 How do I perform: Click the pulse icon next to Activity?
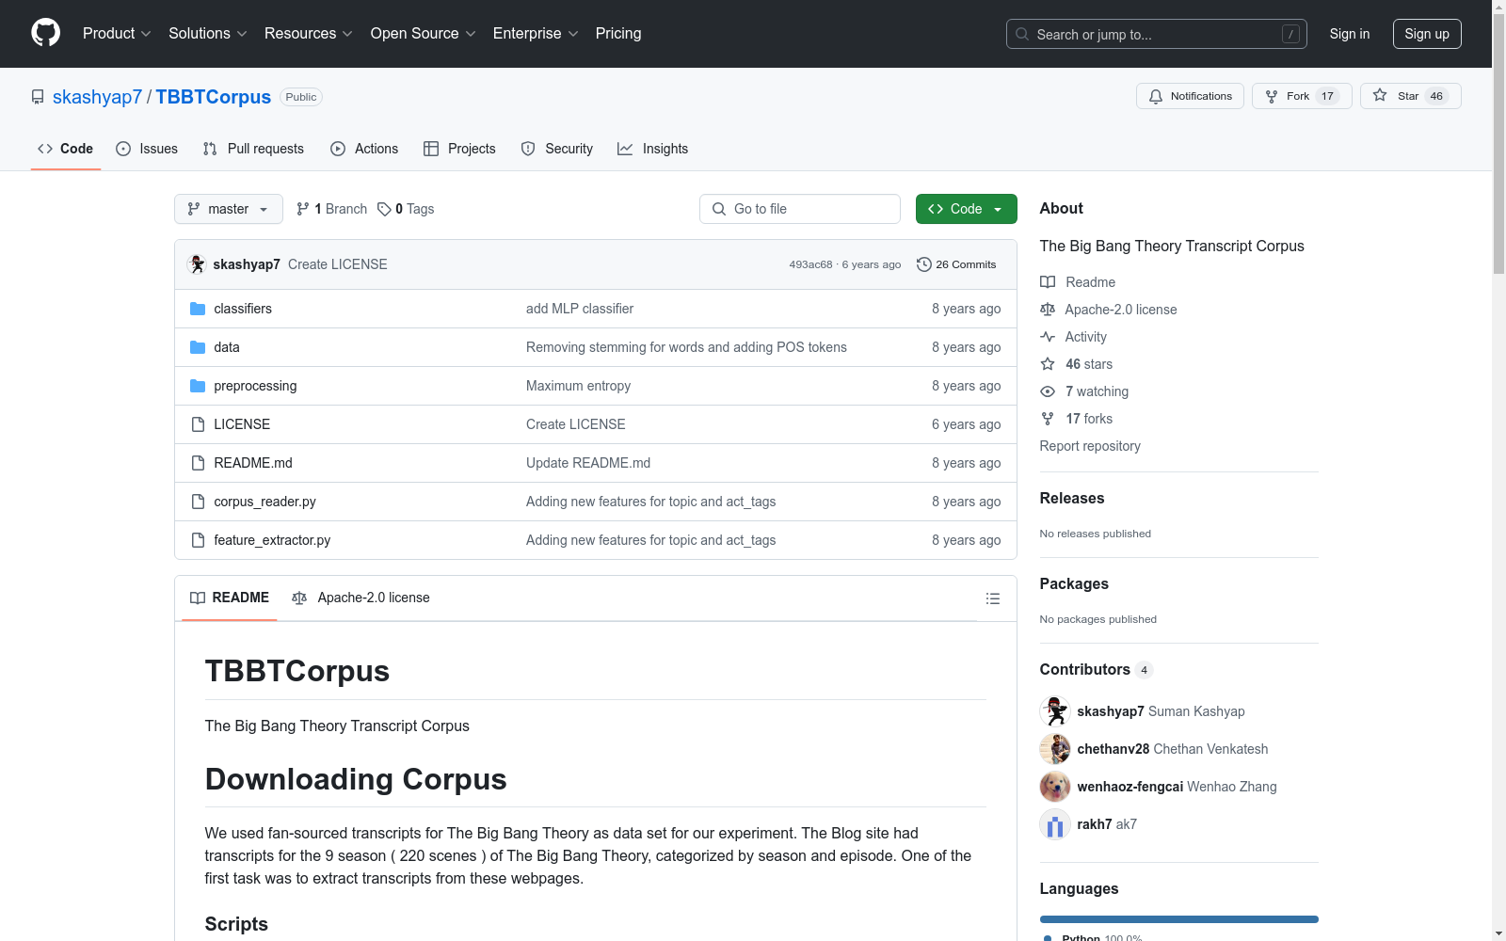pyautogui.click(x=1048, y=337)
